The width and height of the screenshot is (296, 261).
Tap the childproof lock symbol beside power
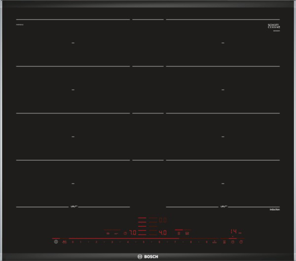click(x=65, y=242)
